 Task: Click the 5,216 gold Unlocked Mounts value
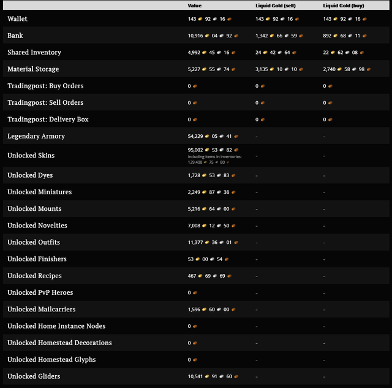(194, 209)
